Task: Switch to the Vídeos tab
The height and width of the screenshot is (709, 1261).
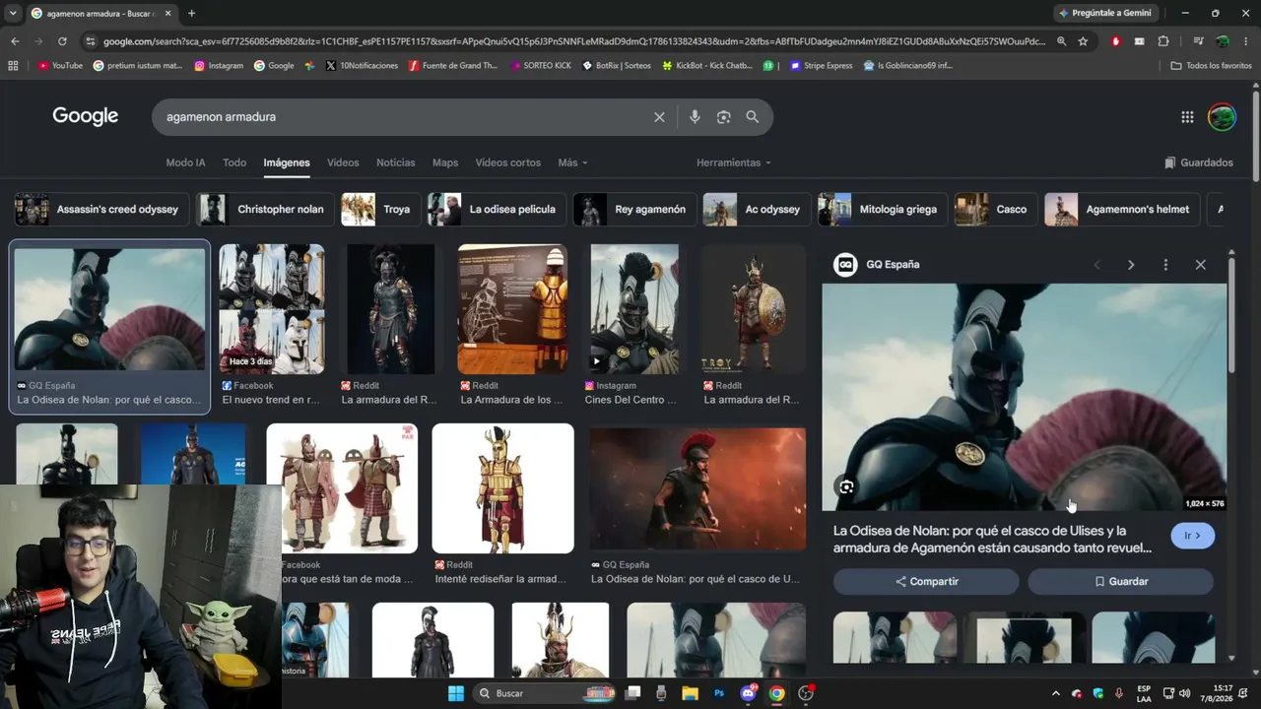Action: click(343, 162)
